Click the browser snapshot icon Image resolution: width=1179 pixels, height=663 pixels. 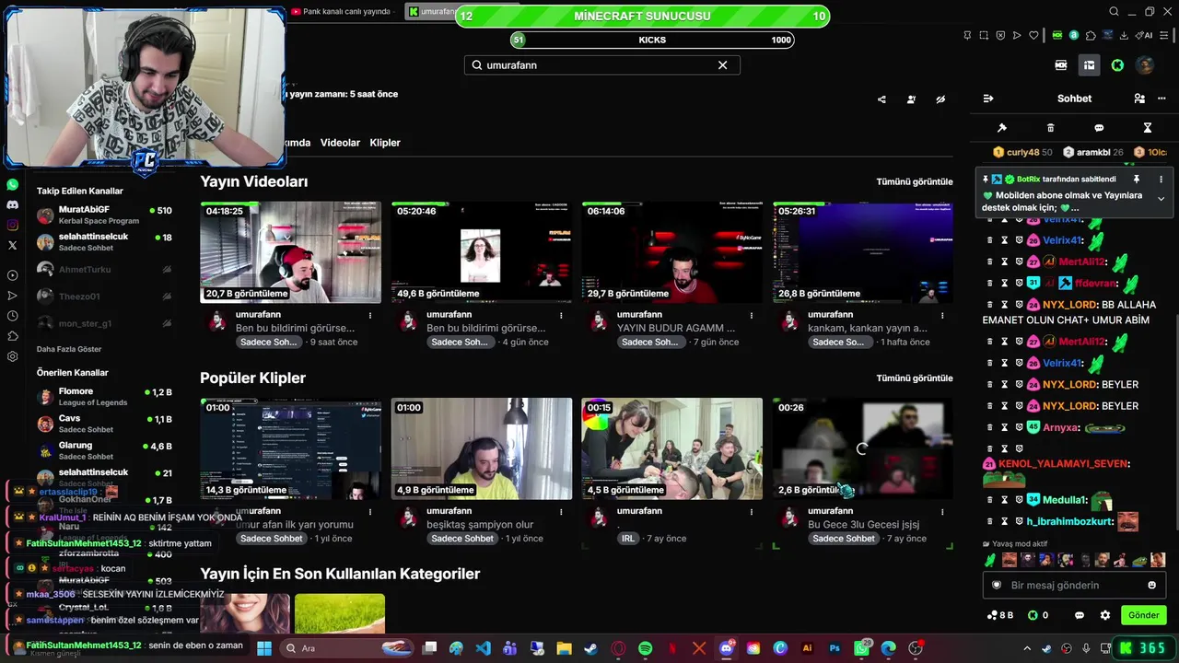(x=984, y=35)
